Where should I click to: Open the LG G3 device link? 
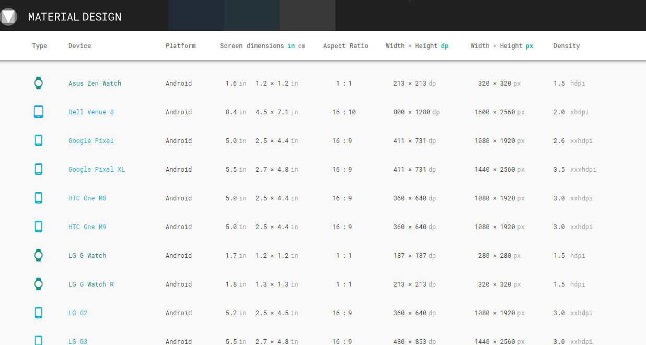tap(78, 341)
